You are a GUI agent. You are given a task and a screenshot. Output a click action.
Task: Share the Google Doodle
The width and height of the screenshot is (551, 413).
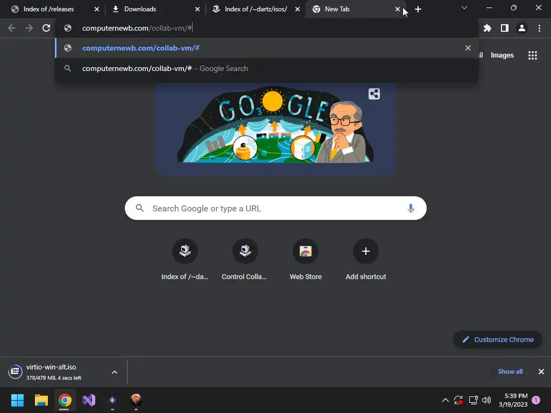click(374, 94)
